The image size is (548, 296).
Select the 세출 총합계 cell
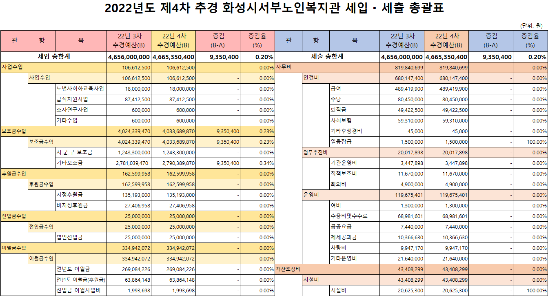click(327, 57)
